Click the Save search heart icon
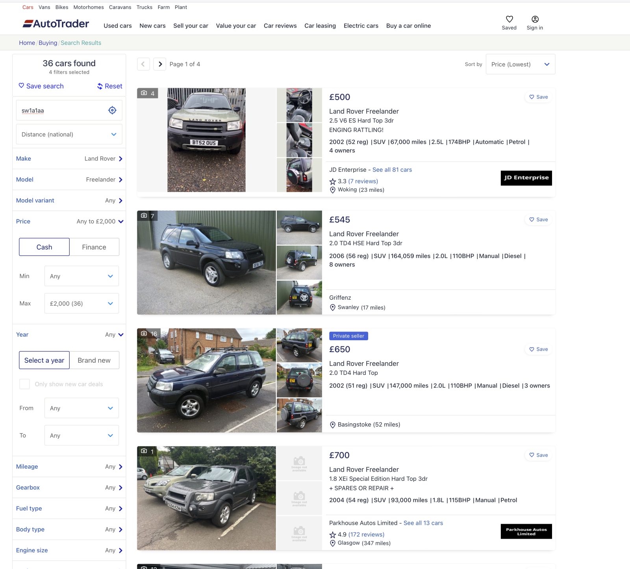Viewport: 630px width, 569px height. 21,85
